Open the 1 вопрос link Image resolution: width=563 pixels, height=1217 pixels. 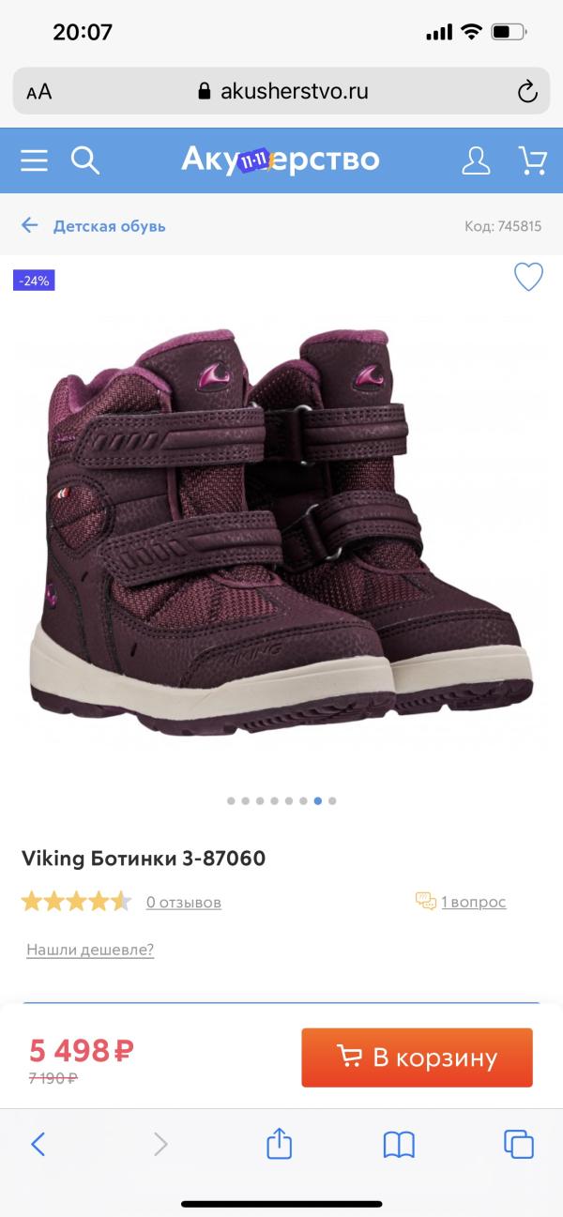[x=474, y=902]
